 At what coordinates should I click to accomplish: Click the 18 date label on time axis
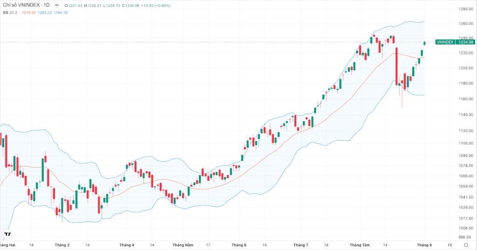tap(450, 245)
